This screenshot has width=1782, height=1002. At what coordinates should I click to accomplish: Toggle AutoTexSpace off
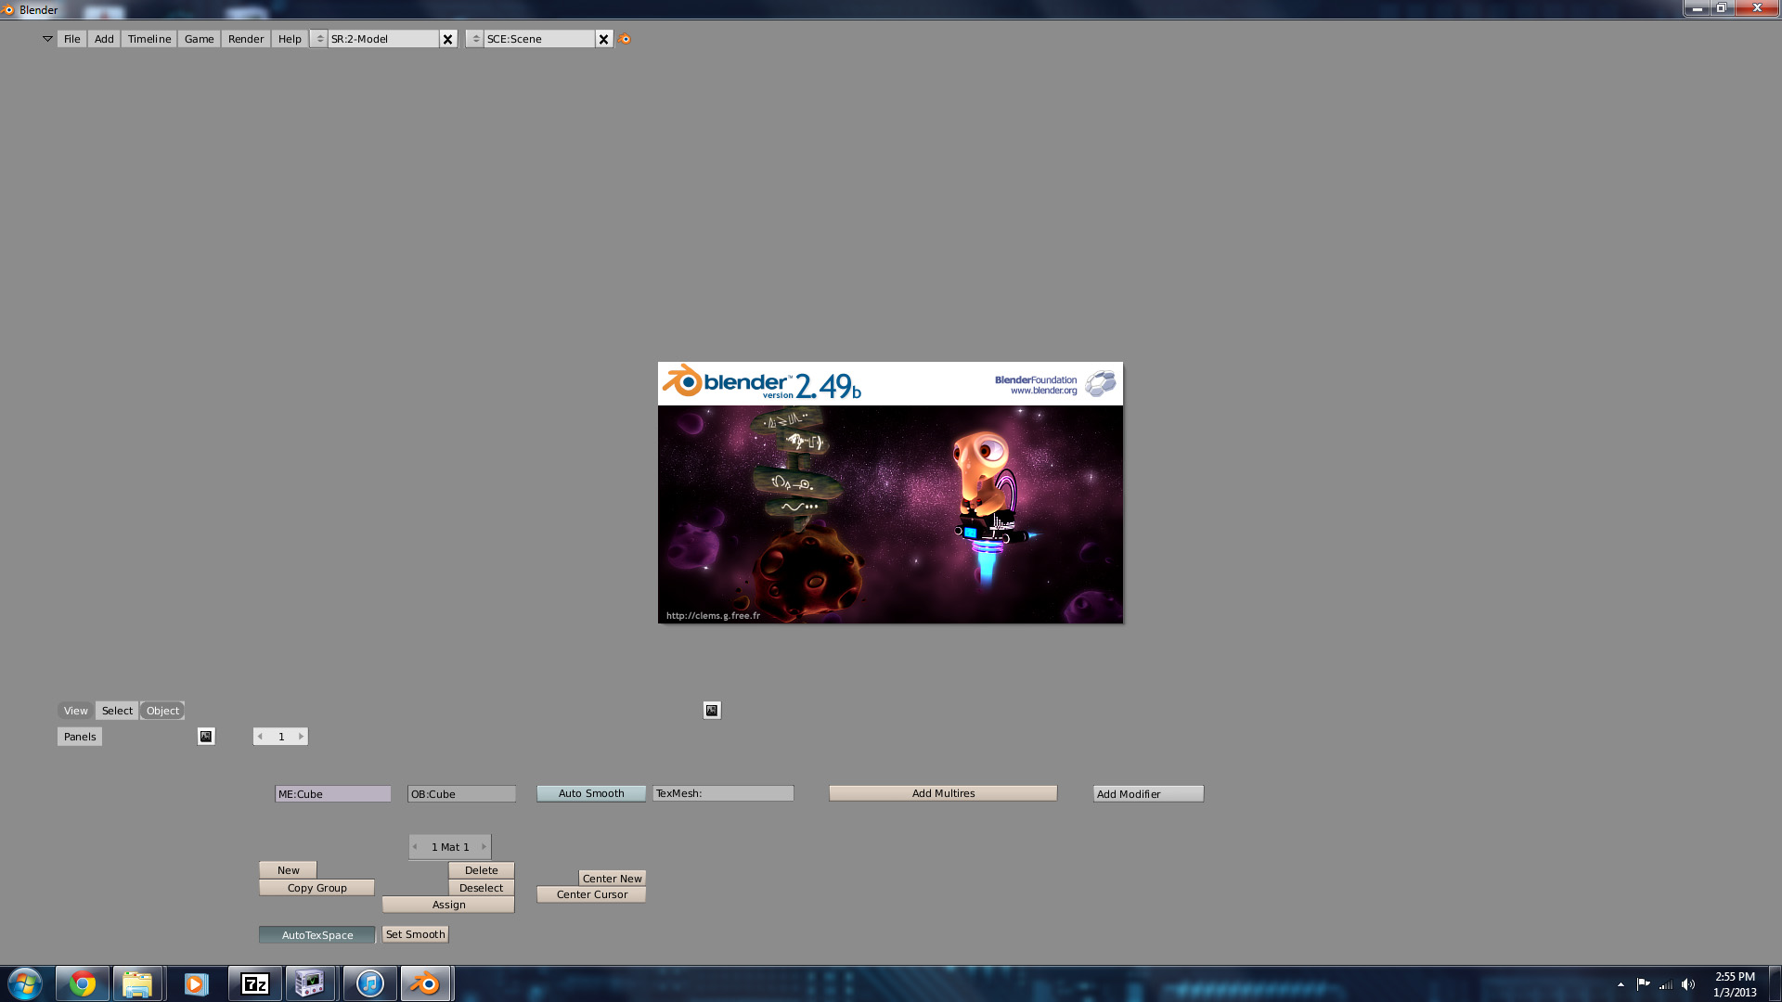tap(317, 935)
